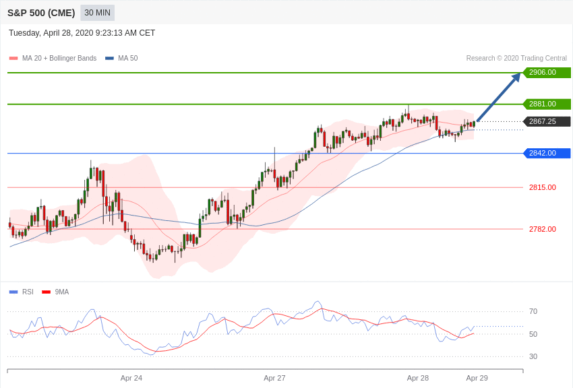This screenshot has height=388, width=573.
Task: Click the 2815.00 red support value
Action: tap(542, 187)
